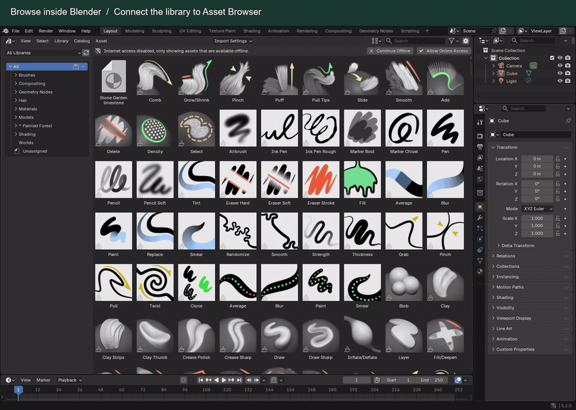This screenshot has width=576, height=410.
Task: Click the Continue Offline button
Action: (390, 51)
